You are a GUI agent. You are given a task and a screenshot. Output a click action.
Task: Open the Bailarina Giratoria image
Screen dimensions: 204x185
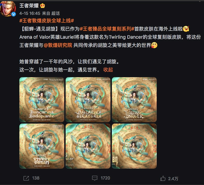pyautogui.click(x=88, y=100)
